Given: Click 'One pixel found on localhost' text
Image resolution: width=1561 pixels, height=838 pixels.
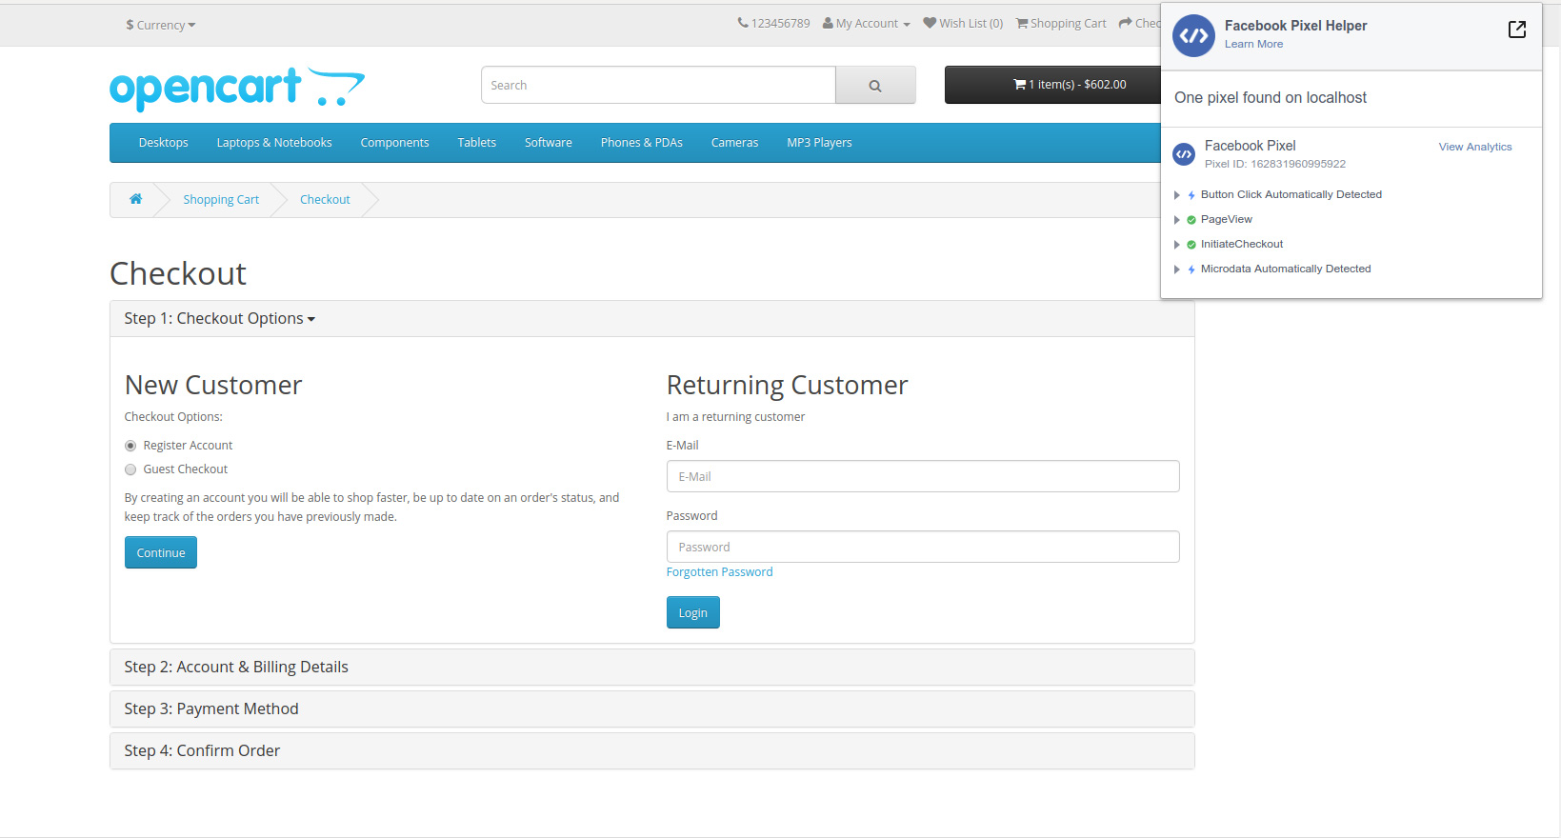Looking at the screenshot, I should [x=1271, y=97].
